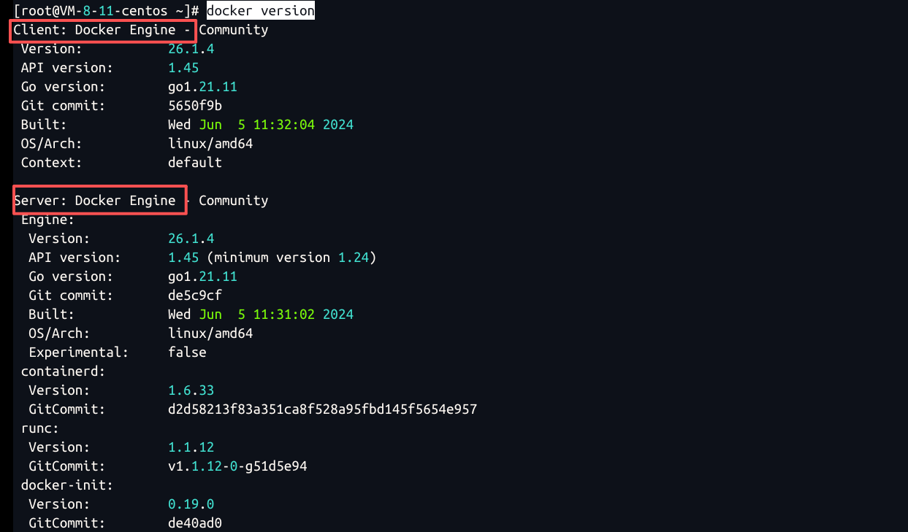Click runc GitCommit 'v1.1.12-0-g51d5e94'
This screenshot has width=908, height=532.
coord(237,466)
